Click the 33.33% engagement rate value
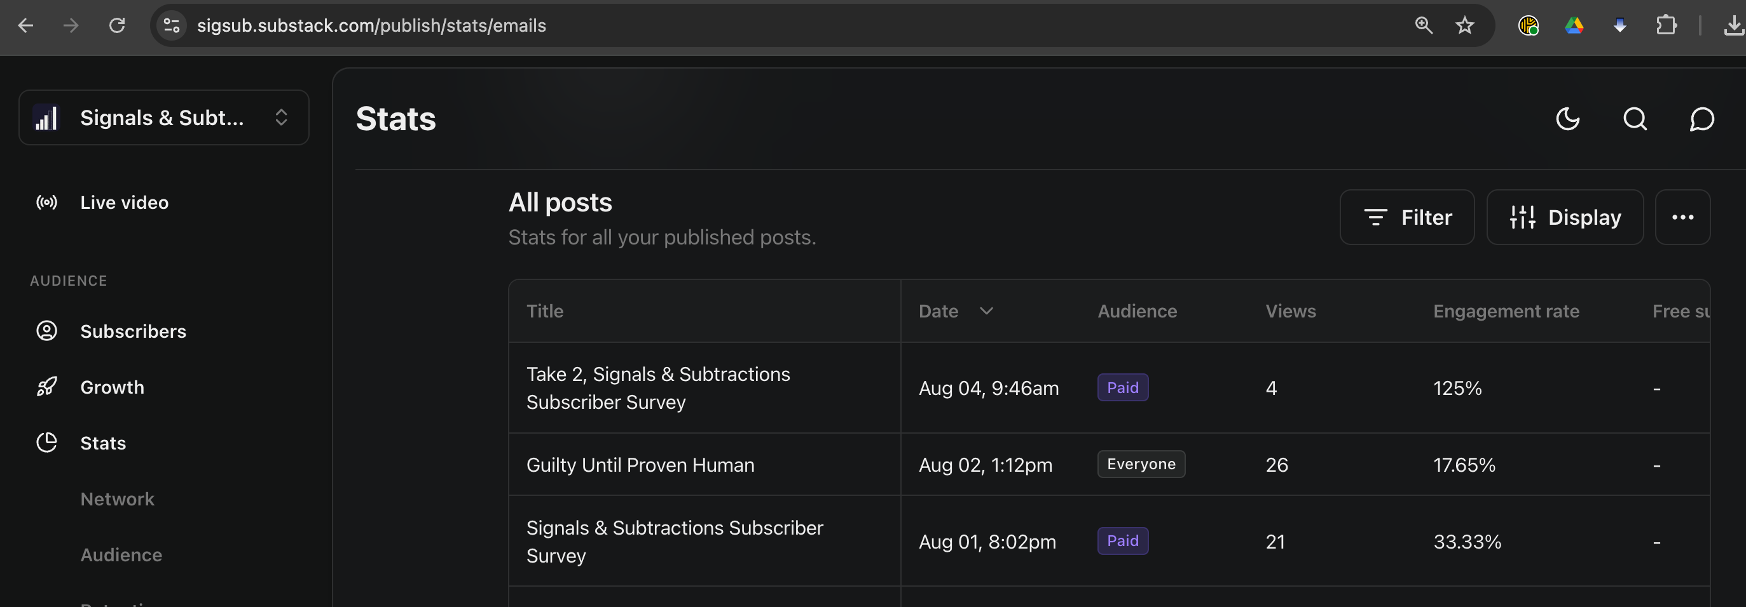This screenshot has height=607, width=1746. coord(1468,542)
